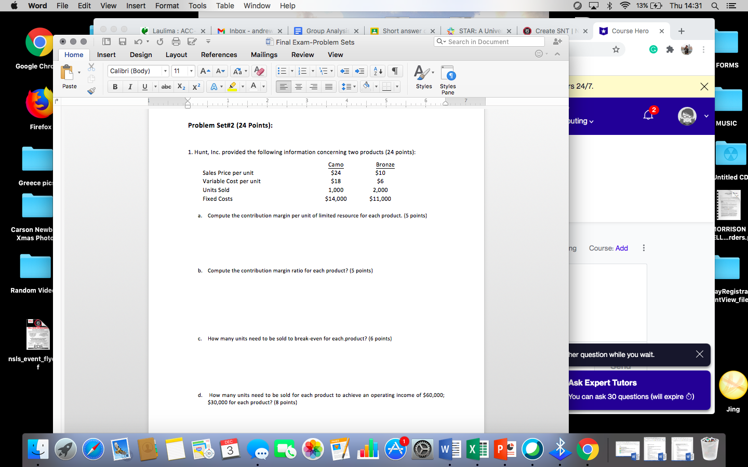Apply subscript formatting

[x=181, y=87]
